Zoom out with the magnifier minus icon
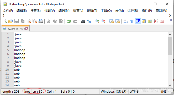This screenshot has width=174, height=95. (x=103, y=21)
